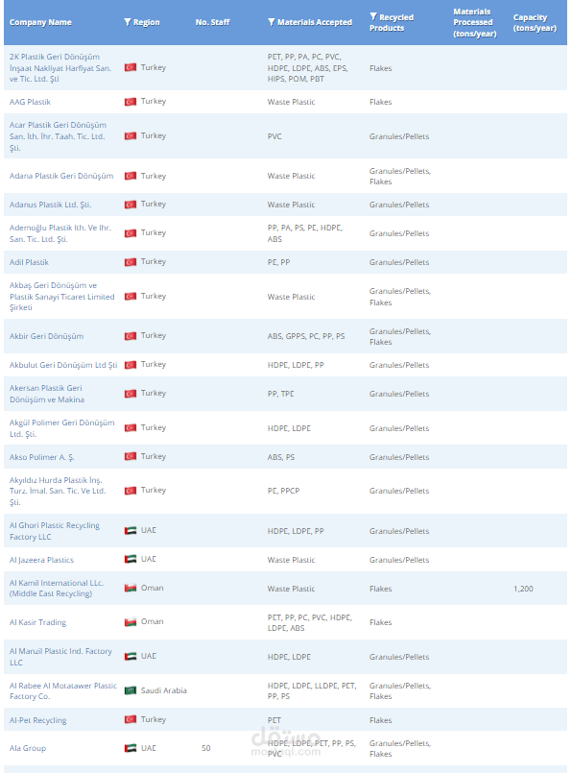Open Al Ghori Plastic Recycling Factory LLC
Viewport: 572px width, 773px height.
[x=54, y=531]
